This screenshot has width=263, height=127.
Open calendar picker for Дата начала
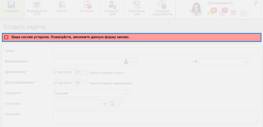(x=78, y=72)
